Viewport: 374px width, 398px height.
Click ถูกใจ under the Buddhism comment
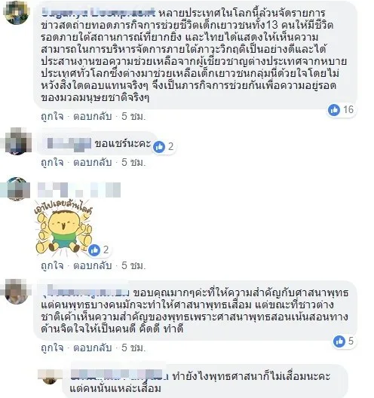[x=52, y=347]
